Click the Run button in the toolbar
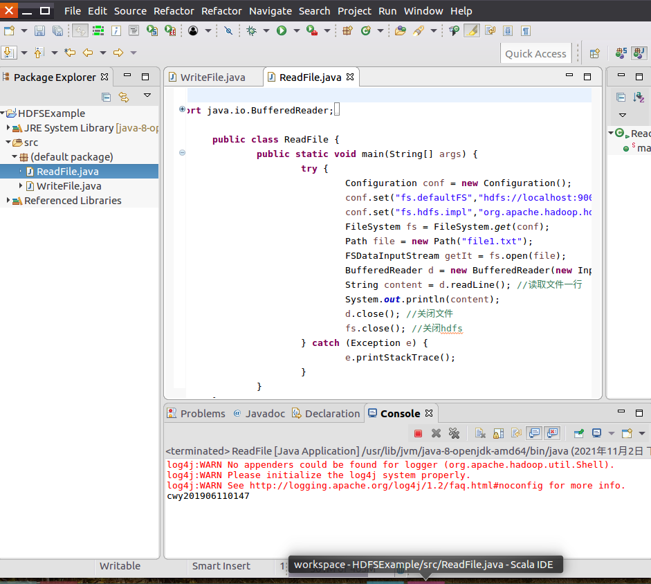The height and width of the screenshot is (584, 651). [282, 30]
